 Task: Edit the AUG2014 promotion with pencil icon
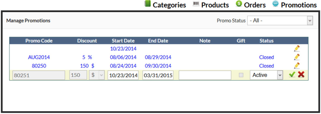point(297,57)
